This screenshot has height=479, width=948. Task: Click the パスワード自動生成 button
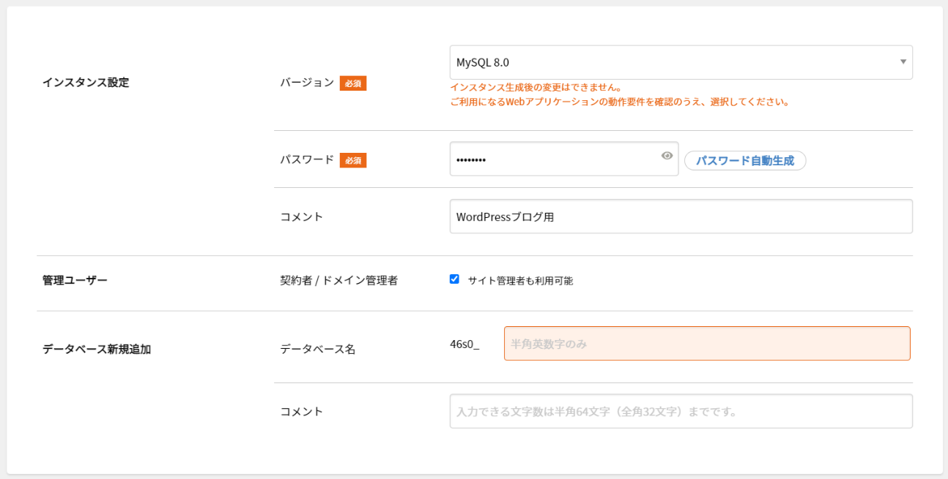[745, 160]
